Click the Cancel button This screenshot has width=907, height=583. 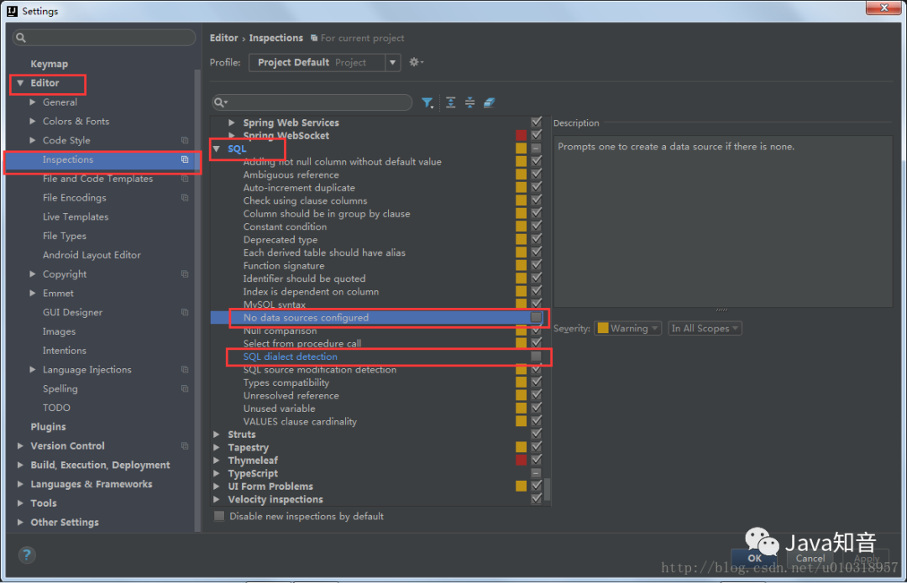click(810, 558)
